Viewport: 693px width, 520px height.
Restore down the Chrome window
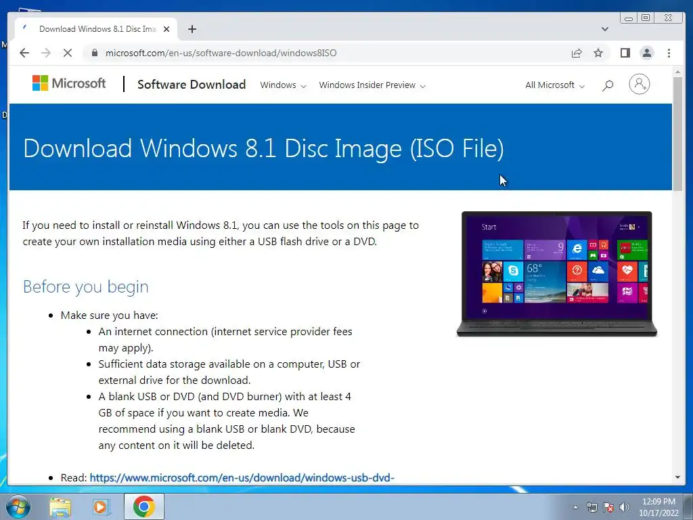coord(646,18)
